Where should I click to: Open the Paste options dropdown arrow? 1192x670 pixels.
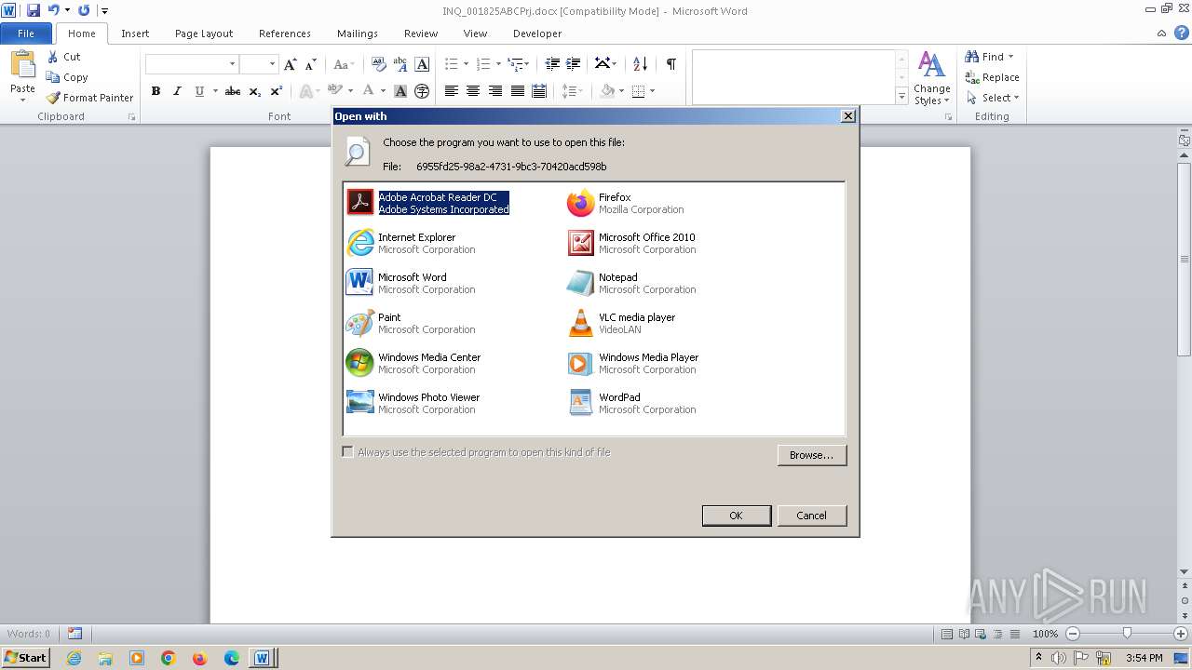pos(22,100)
